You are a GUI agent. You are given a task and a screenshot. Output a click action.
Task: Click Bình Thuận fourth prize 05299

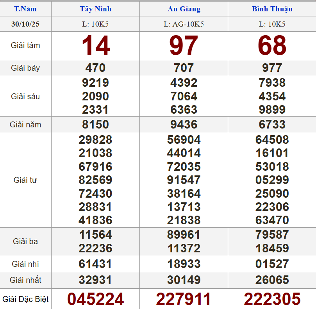coord(272,180)
